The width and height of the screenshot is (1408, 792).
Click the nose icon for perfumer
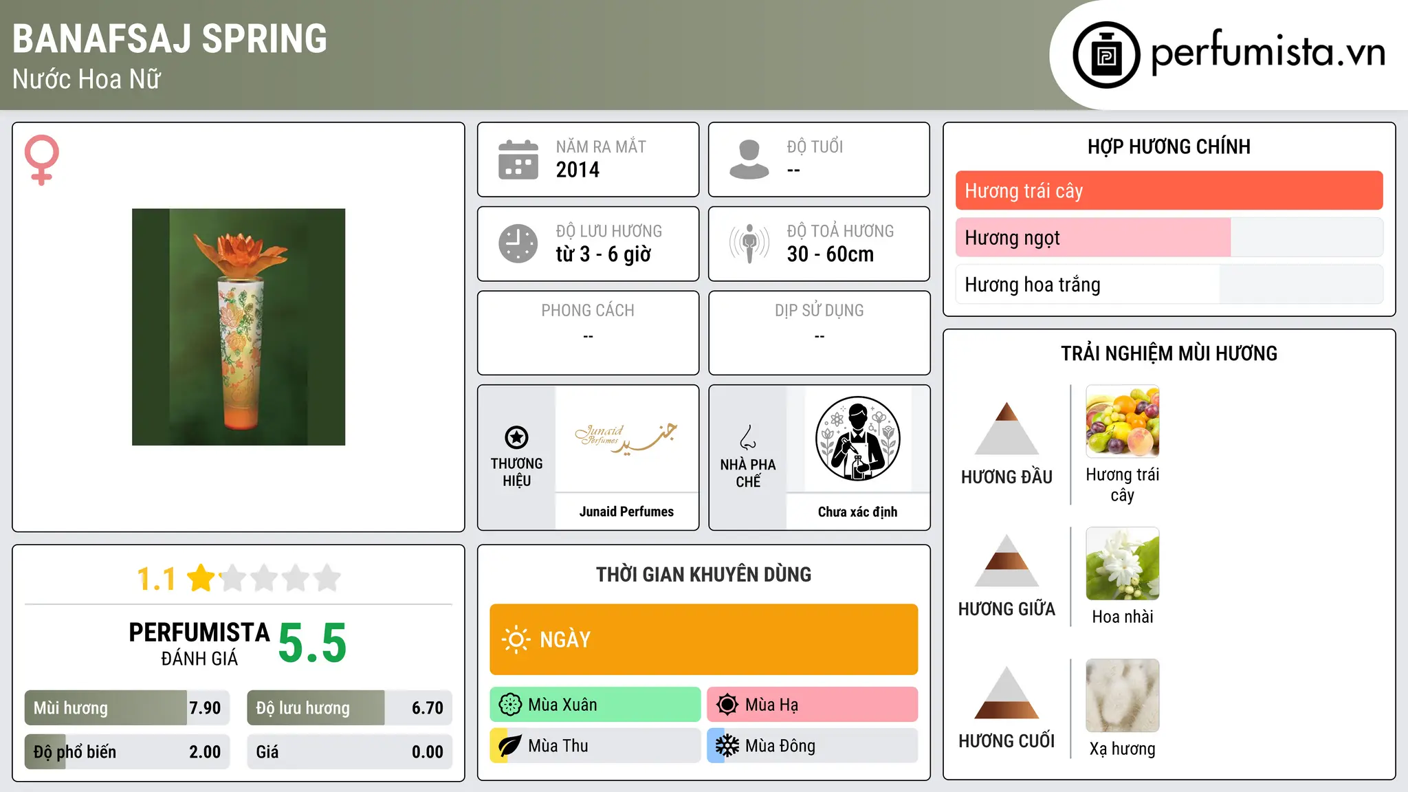click(x=748, y=437)
